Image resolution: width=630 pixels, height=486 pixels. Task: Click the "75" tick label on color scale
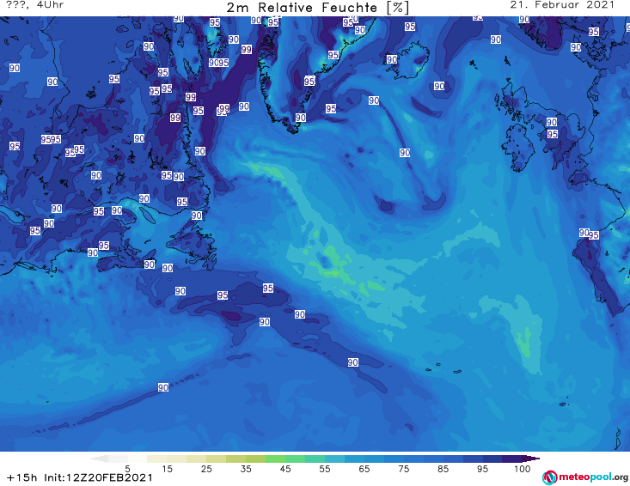403,469
